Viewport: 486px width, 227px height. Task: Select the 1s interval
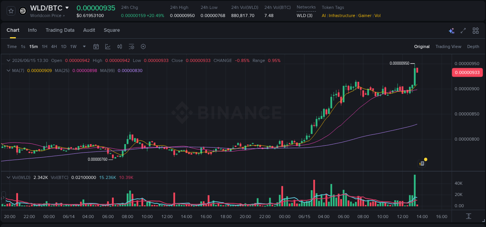23,46
